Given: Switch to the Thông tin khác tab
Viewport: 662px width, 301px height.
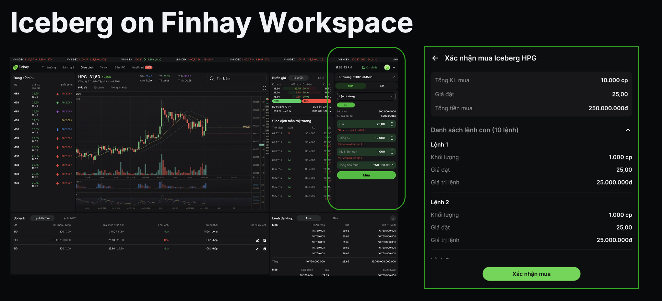Looking at the screenshot, I should click(x=119, y=88).
